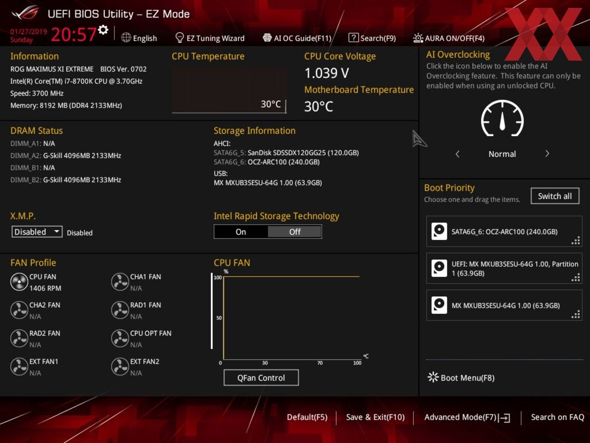Click Memory: 8192 MB info line
Viewport: 590px width, 443px height.
(x=66, y=106)
